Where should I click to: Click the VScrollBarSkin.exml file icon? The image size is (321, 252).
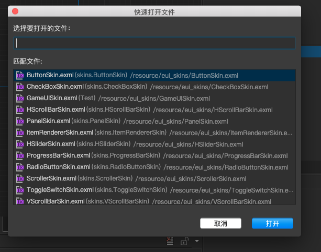click(x=20, y=201)
